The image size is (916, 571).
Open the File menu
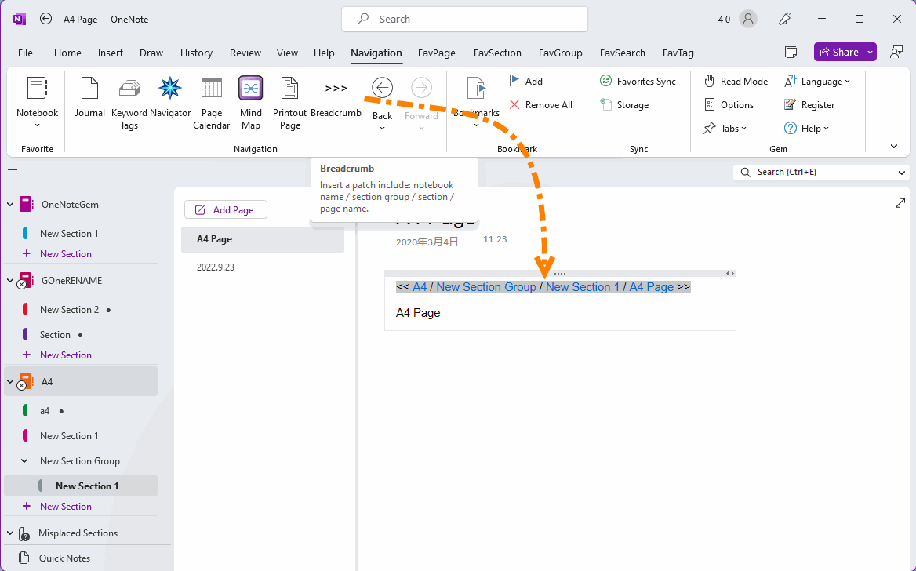(x=25, y=53)
